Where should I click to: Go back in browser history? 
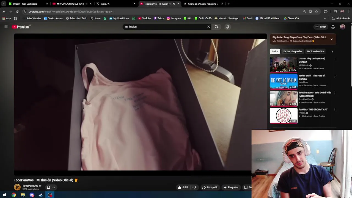tap(4, 12)
